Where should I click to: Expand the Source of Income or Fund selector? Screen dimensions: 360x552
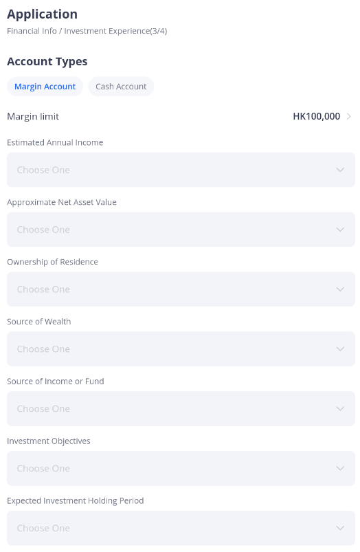(181, 409)
